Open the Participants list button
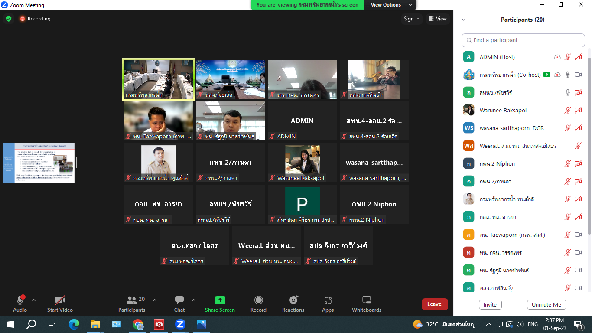The height and width of the screenshot is (333, 592). pyautogui.click(x=131, y=300)
